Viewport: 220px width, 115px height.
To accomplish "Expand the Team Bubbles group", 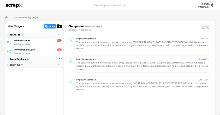I will tap(59, 59).
